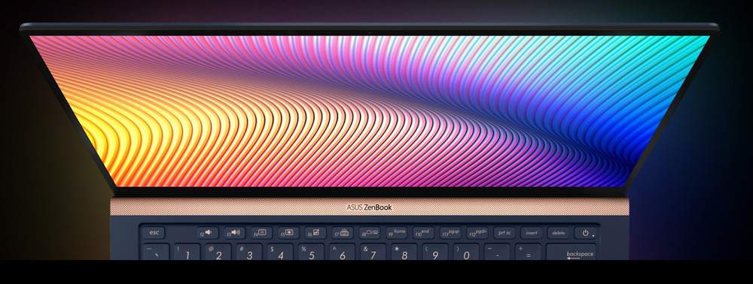Click the number 3 key
The width and height of the screenshot is (753, 284).
248,252
